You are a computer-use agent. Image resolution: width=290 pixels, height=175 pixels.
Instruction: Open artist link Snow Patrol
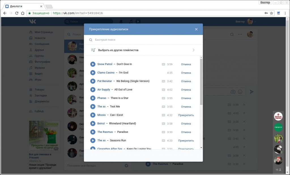[105, 64]
